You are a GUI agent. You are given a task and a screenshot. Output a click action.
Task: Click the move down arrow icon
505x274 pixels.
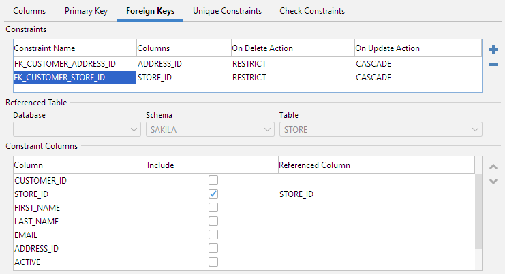point(493,180)
